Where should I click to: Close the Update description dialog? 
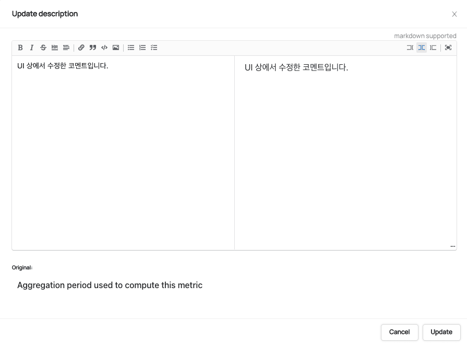click(454, 14)
